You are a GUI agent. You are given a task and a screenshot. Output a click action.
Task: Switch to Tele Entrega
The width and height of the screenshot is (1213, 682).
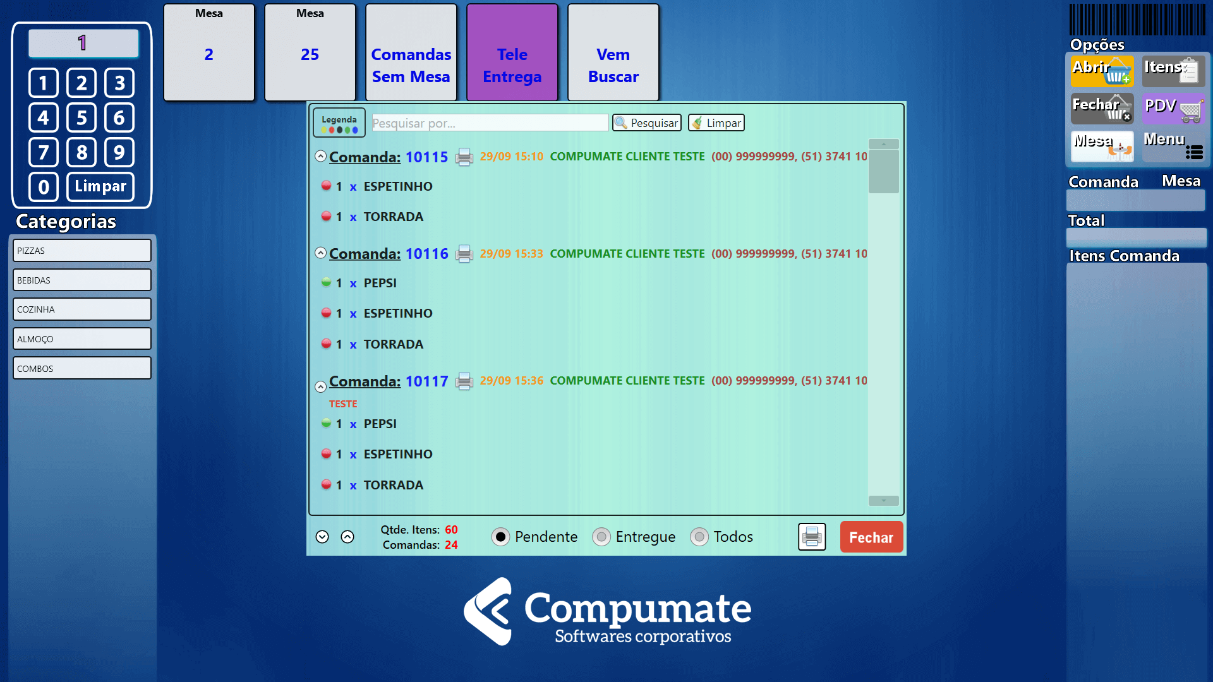512,52
